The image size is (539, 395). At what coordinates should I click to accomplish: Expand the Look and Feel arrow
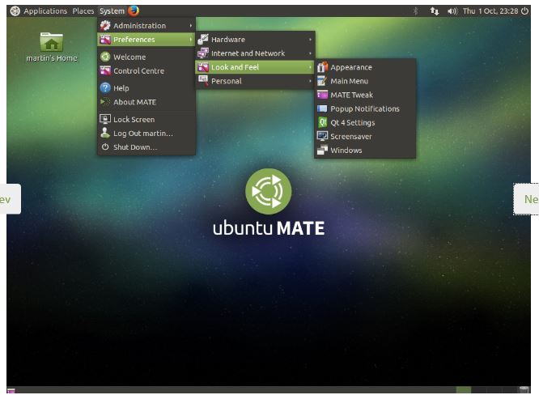point(310,67)
